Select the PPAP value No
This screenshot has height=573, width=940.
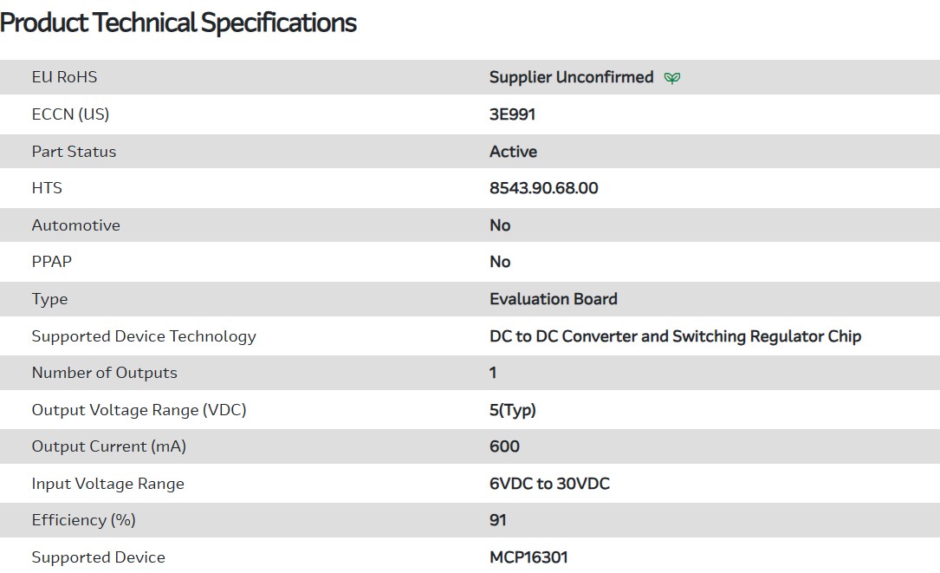[500, 262]
